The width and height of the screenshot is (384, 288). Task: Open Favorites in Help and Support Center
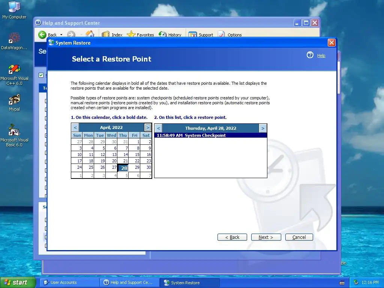(x=140, y=34)
